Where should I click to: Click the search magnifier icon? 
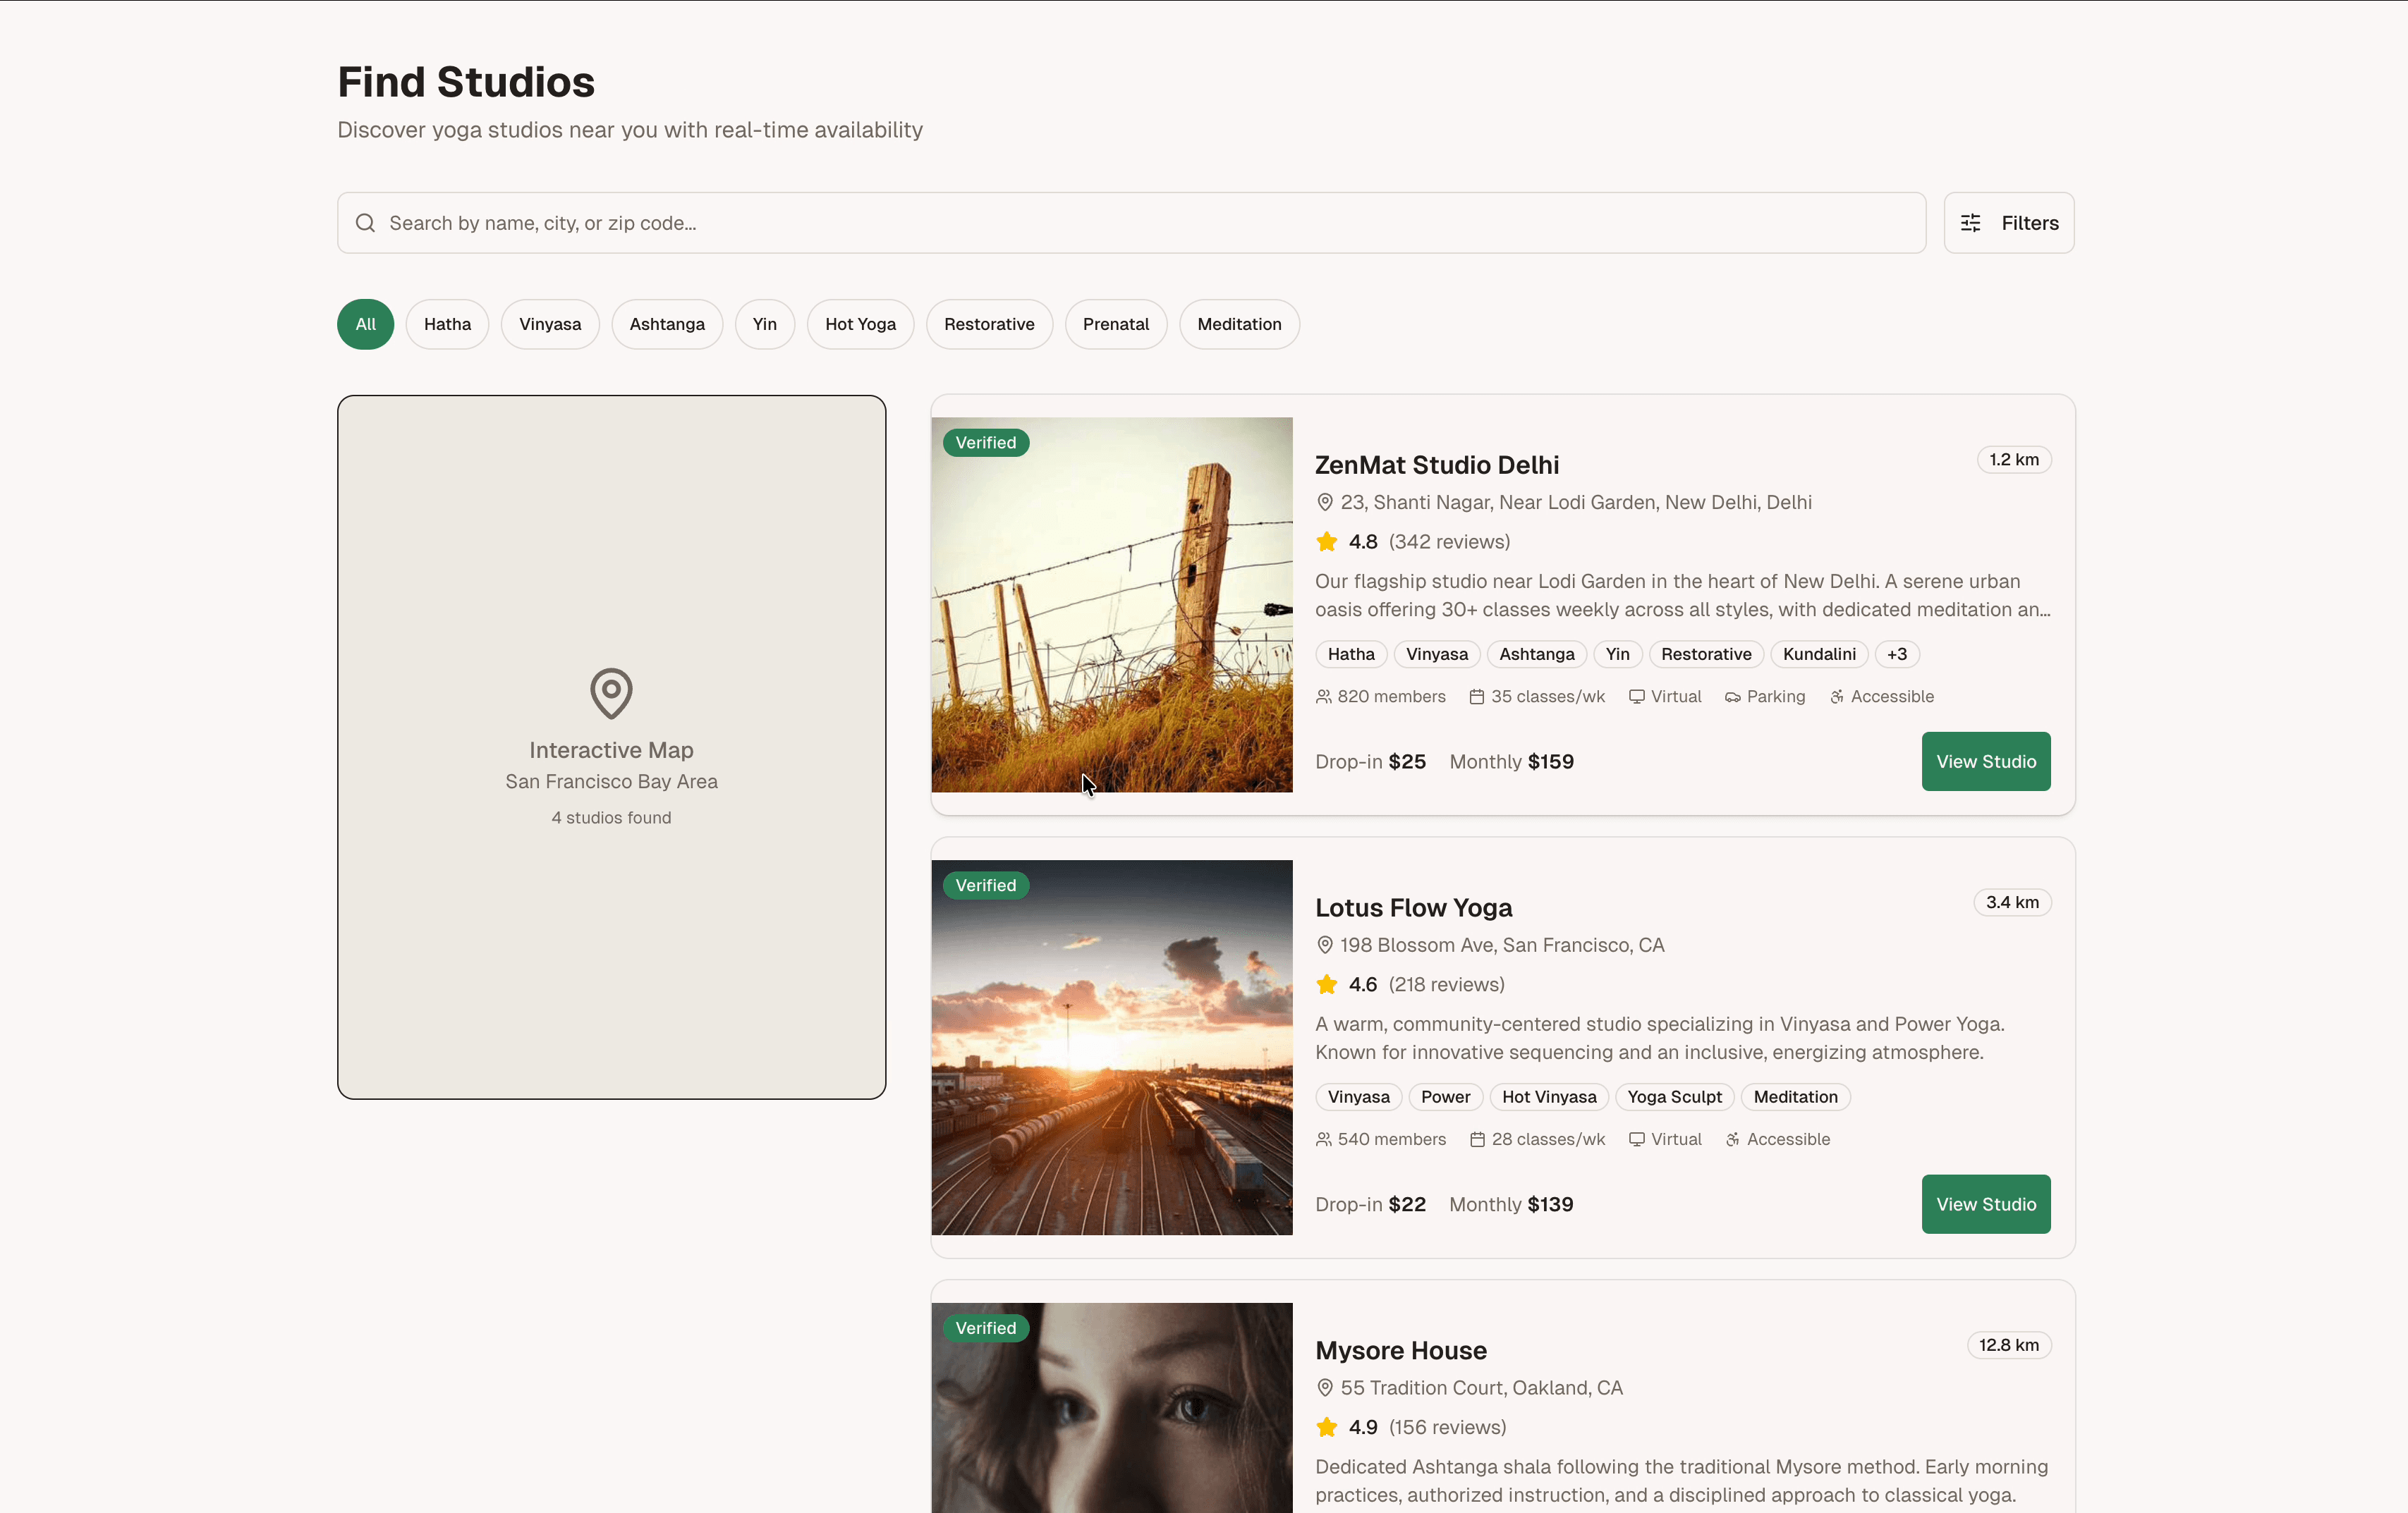[x=366, y=223]
